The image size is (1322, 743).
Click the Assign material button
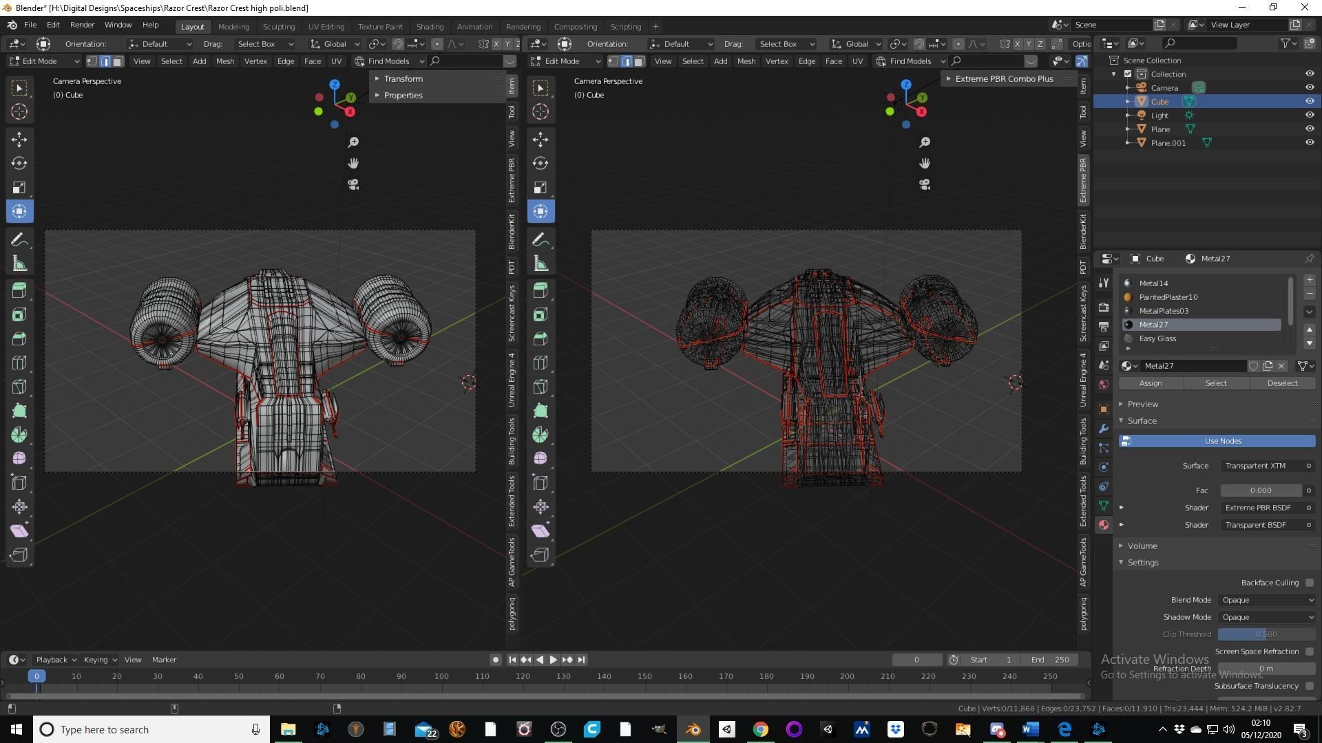tap(1151, 383)
